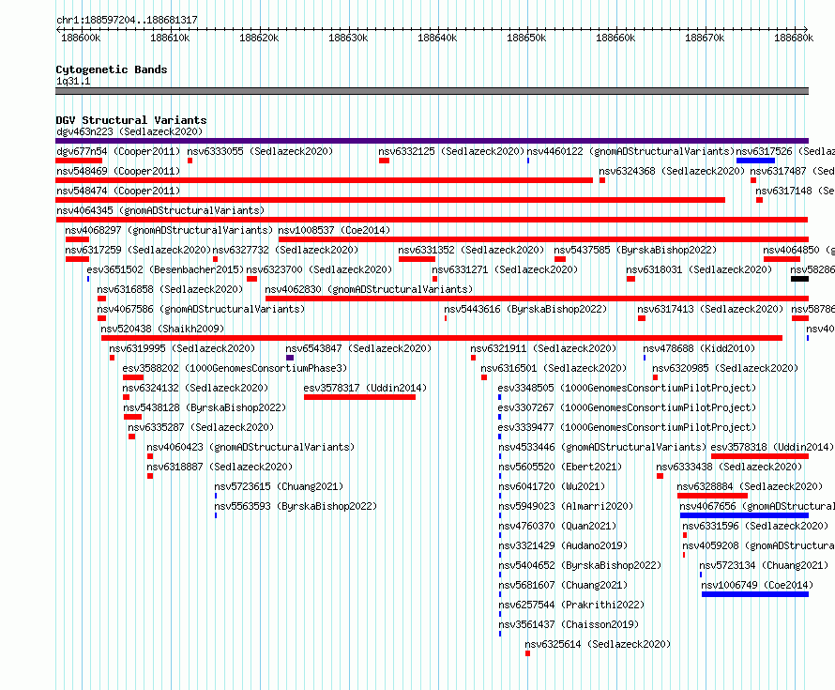This screenshot has height=690, width=835.
Task: Click esv3588202 (1000GenomesConsortiumPhase3) label
Action: click(235, 368)
